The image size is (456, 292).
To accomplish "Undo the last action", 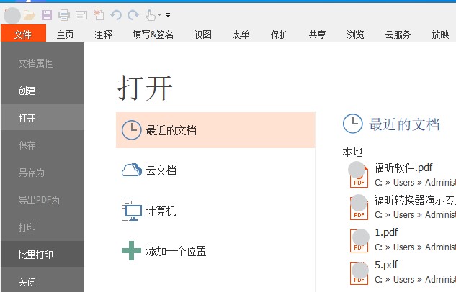I will coord(116,15).
